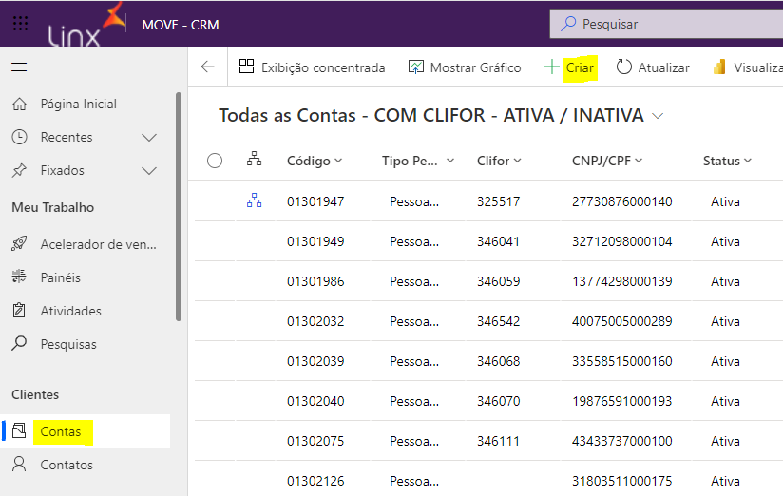Toggle the select-all rows circle
The image size is (783, 496).
click(x=215, y=161)
